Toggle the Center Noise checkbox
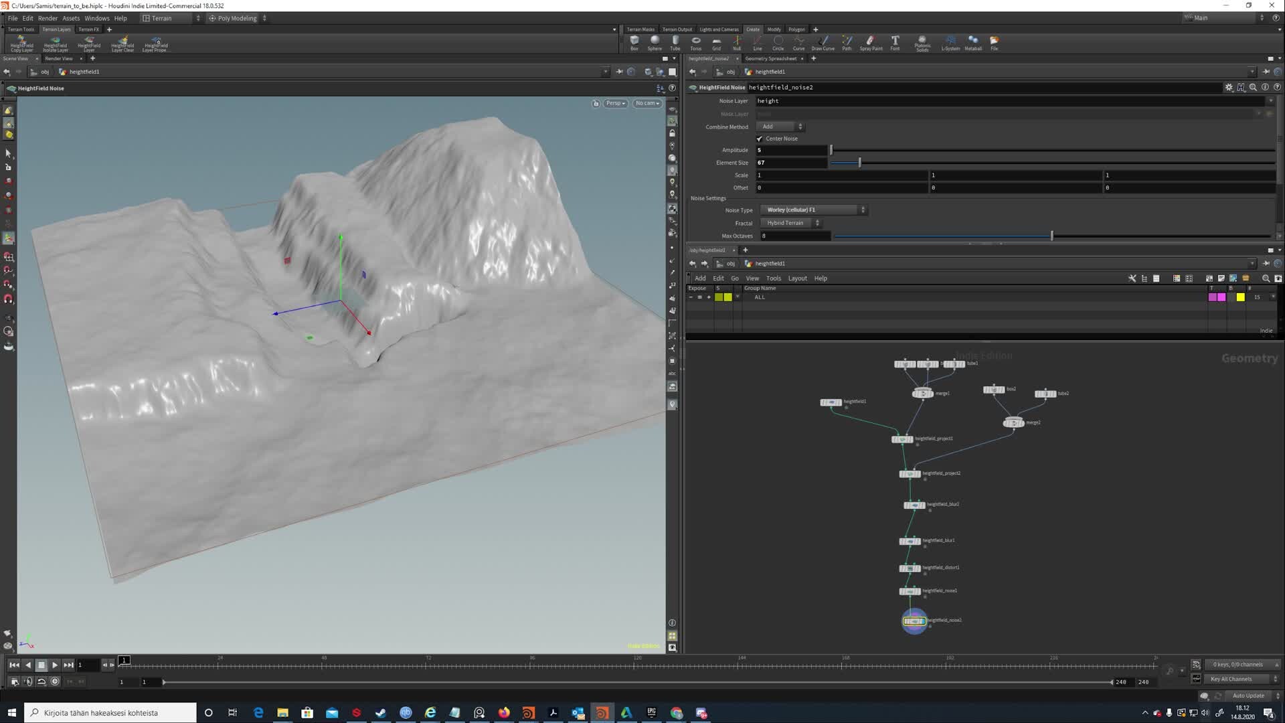1285x723 pixels. click(760, 139)
